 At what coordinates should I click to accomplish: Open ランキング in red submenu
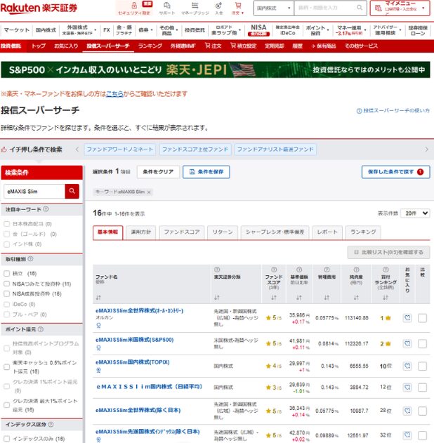(150, 46)
